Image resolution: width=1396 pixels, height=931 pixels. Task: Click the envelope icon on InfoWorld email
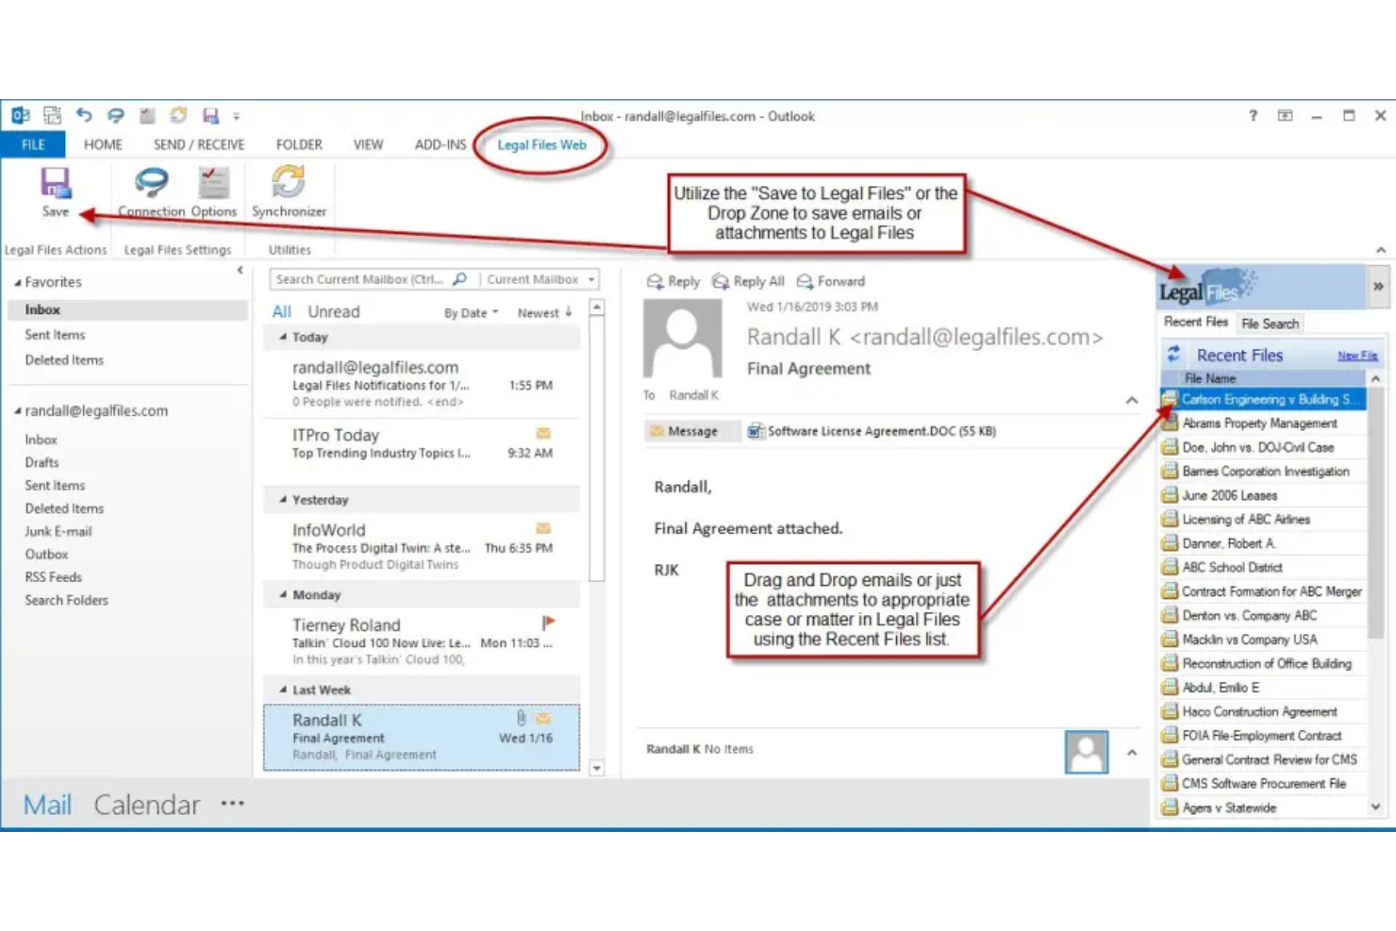coord(543,528)
